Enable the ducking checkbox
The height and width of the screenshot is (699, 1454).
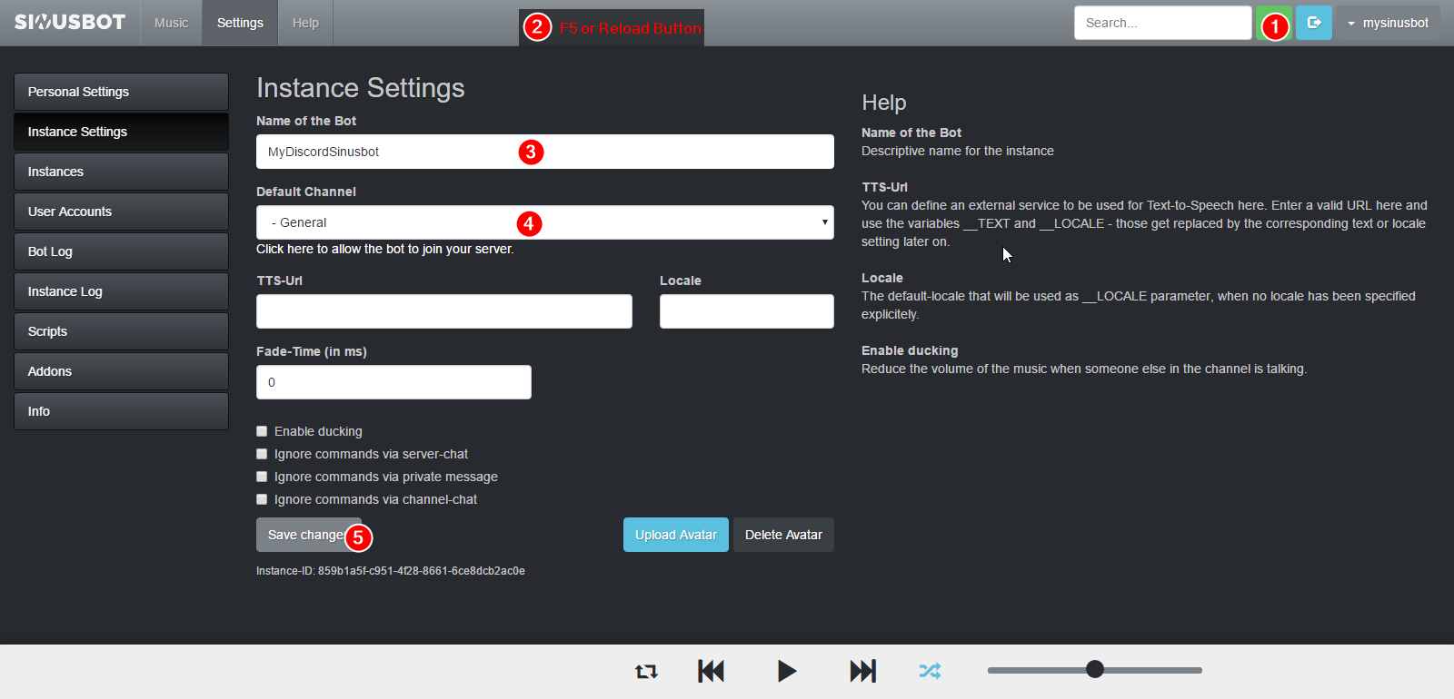[x=262, y=431]
